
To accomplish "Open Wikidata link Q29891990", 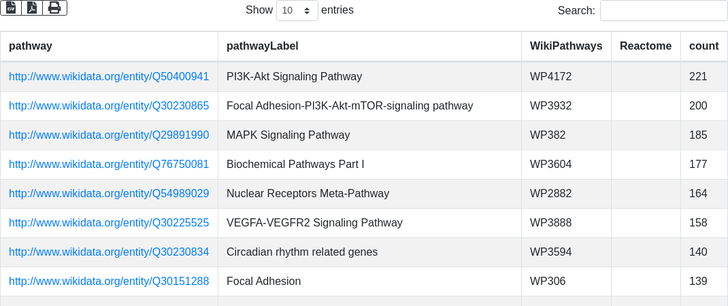I will [x=109, y=135].
